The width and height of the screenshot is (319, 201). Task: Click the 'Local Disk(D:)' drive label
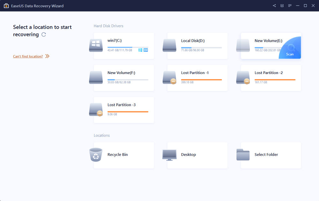tap(193, 41)
